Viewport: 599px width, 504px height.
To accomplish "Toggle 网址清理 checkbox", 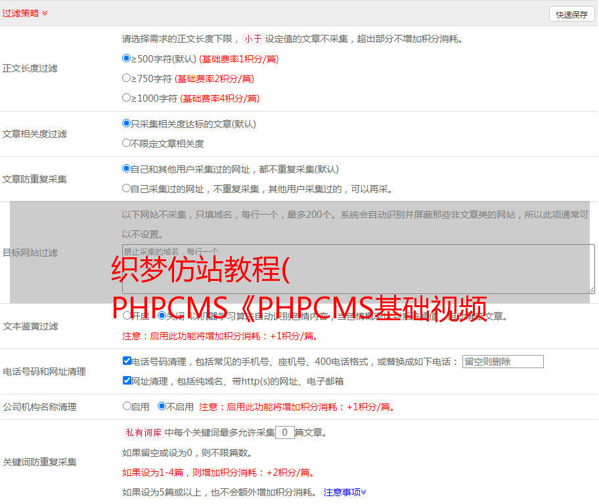I will coord(127,380).
